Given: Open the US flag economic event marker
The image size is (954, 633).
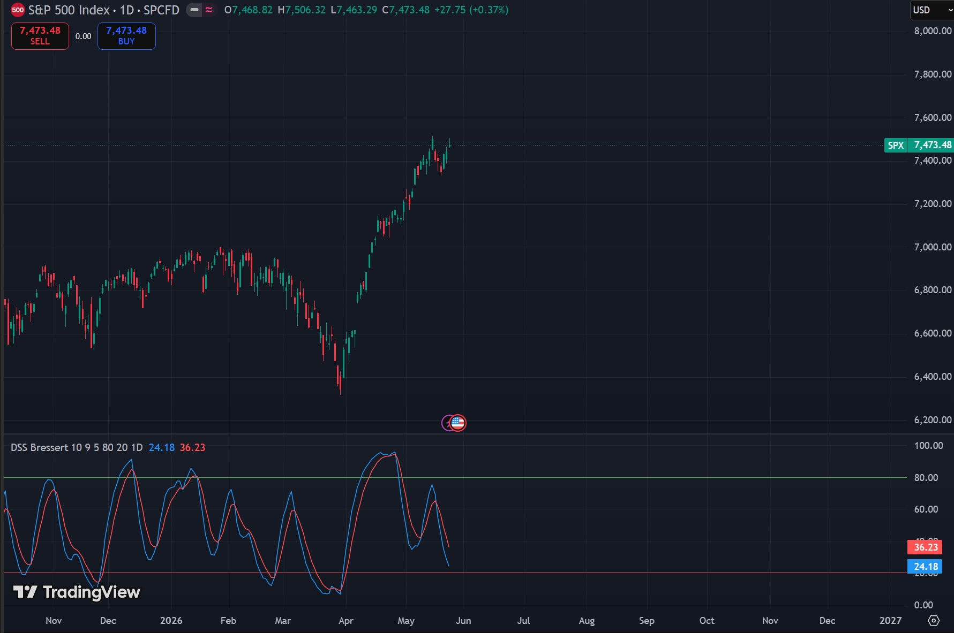Looking at the screenshot, I should point(458,423).
